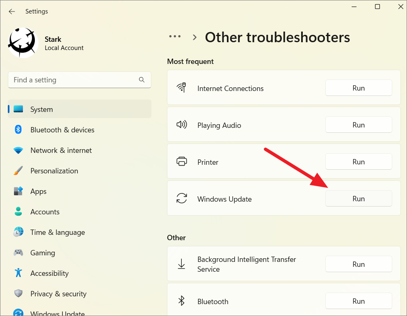Viewport: 407px width, 316px height.
Task: Click the Background Intelligent Transfer download icon
Action: point(181,264)
